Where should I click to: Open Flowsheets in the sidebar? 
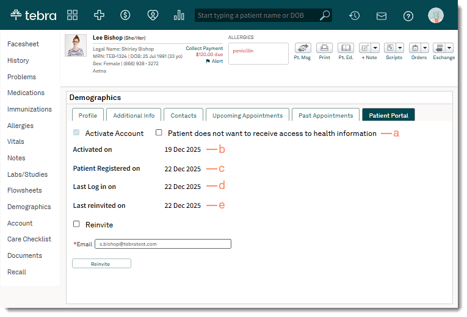24,190
